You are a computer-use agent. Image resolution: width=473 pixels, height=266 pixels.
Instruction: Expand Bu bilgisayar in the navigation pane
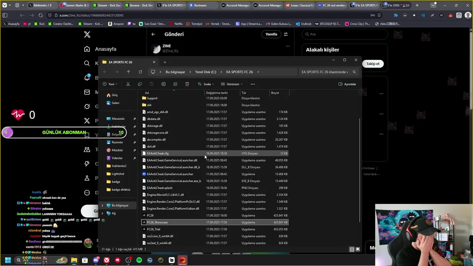click(102, 205)
